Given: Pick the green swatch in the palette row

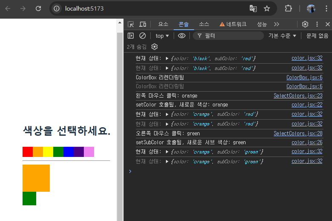Looking at the screenshot, I should (58, 152).
